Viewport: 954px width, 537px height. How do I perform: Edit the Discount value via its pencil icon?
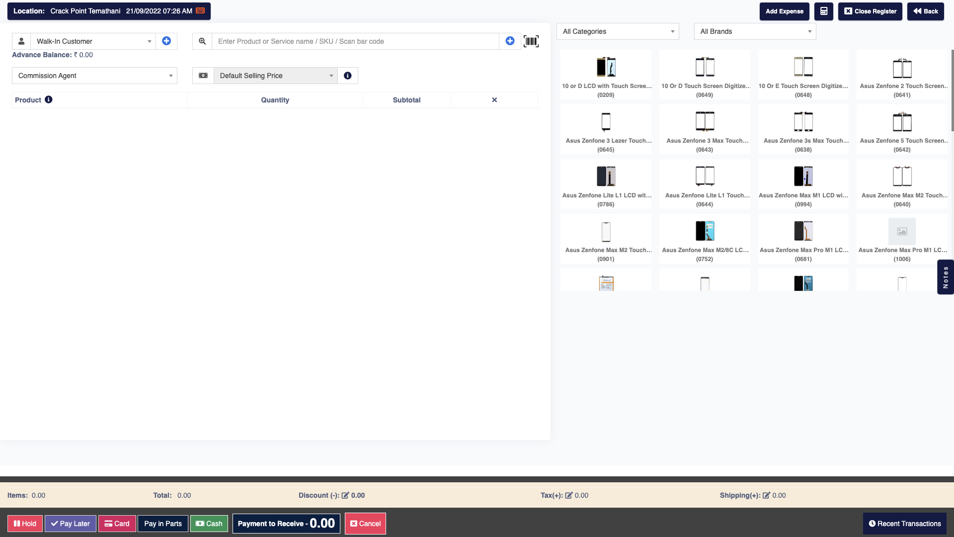point(345,495)
